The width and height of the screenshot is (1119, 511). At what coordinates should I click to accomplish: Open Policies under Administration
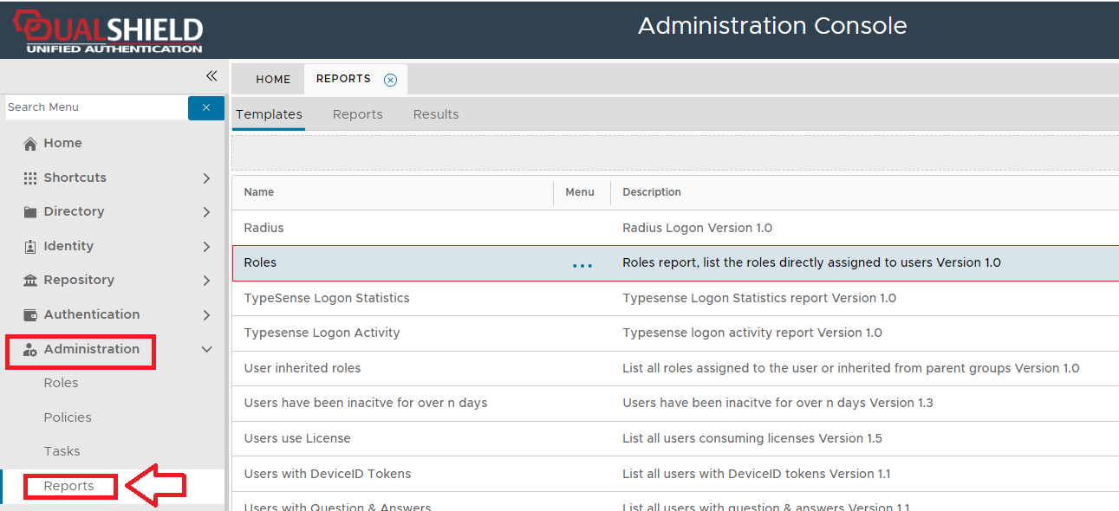pyautogui.click(x=68, y=417)
